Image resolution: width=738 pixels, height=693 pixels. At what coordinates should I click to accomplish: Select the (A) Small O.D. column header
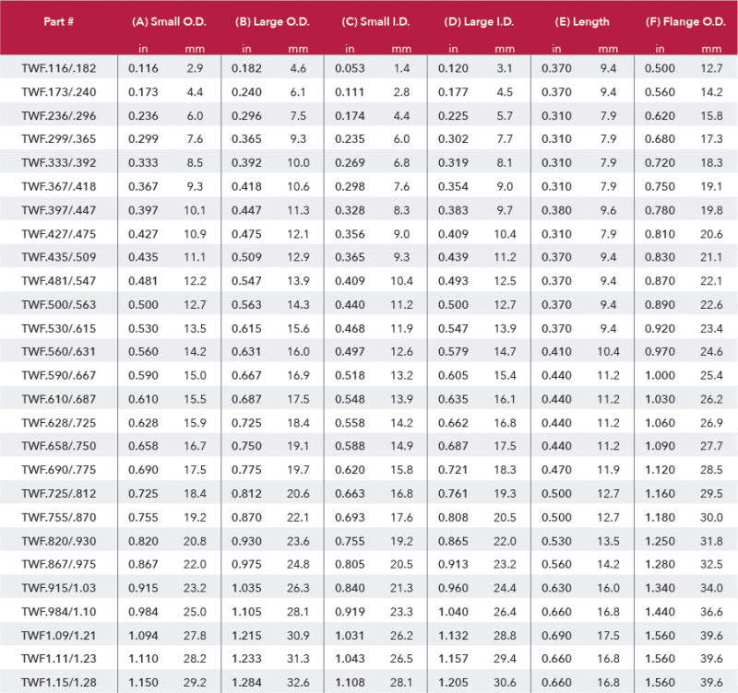169,20
